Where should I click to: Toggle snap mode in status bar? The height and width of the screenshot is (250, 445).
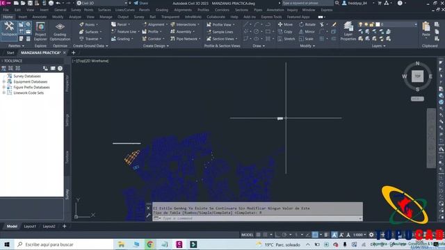click(265, 235)
